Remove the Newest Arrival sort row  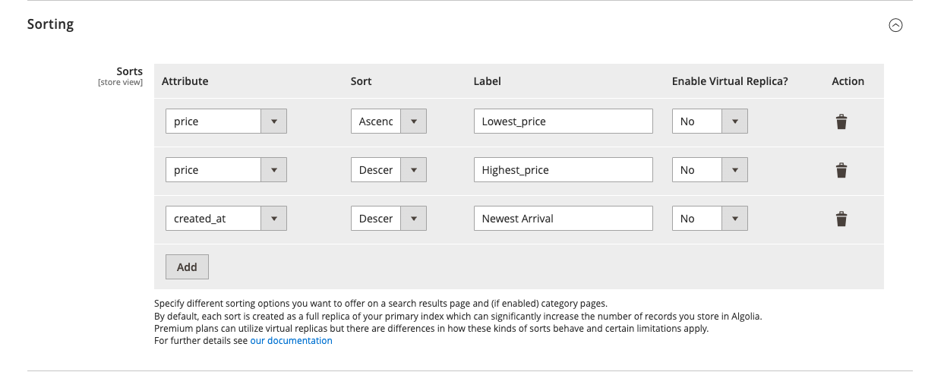pos(841,219)
